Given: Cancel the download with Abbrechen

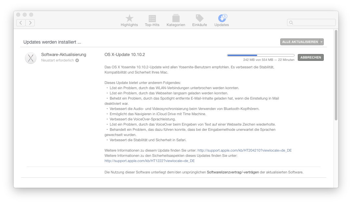Looking at the screenshot, I should [311, 57].
